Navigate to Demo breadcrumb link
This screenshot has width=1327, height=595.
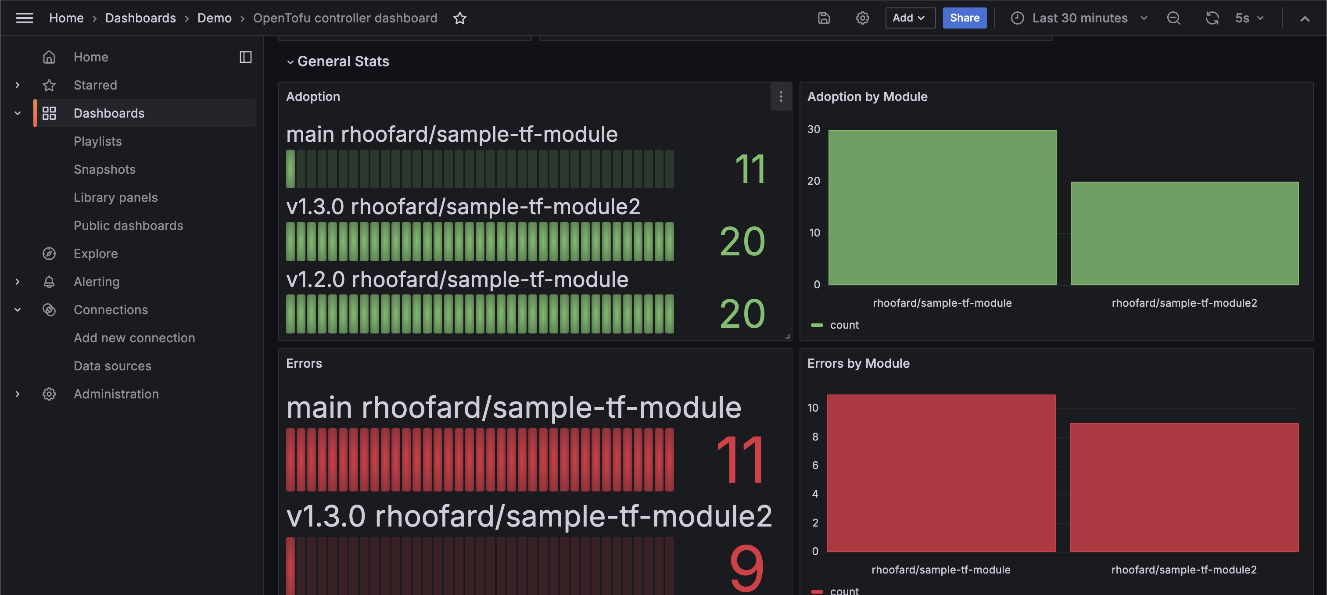coord(214,18)
